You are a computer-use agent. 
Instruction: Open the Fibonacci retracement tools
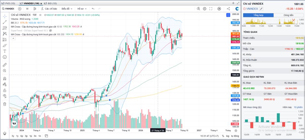click(5, 28)
